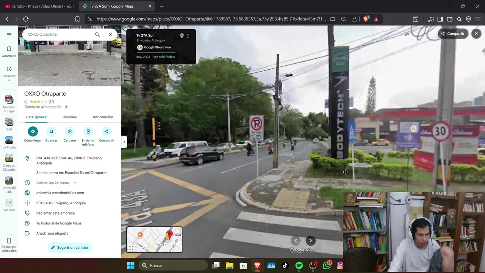Collapse the side panel arrow
485x273 pixels.
(x=124, y=142)
